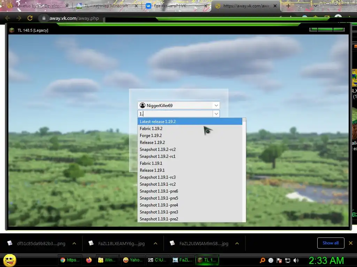The image size is (357, 267).
Task: Close the Где скачать VK tab
Action: [206, 6]
